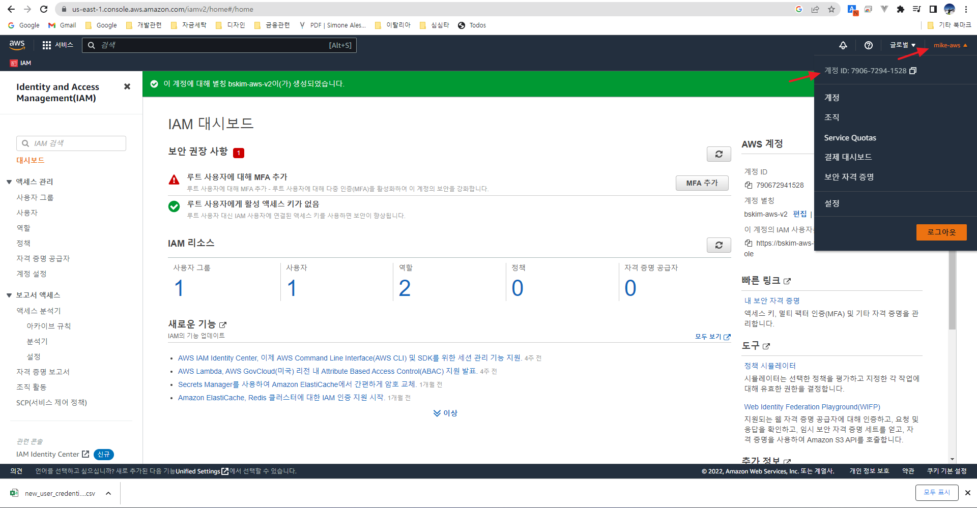Screen dimensions: 977x508
Task: Open the 글로벌 region dropdown
Action: tap(902, 45)
